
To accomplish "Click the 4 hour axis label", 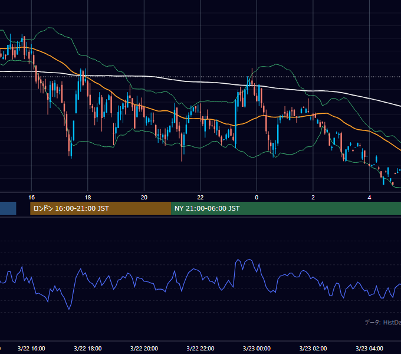I will tap(369, 198).
